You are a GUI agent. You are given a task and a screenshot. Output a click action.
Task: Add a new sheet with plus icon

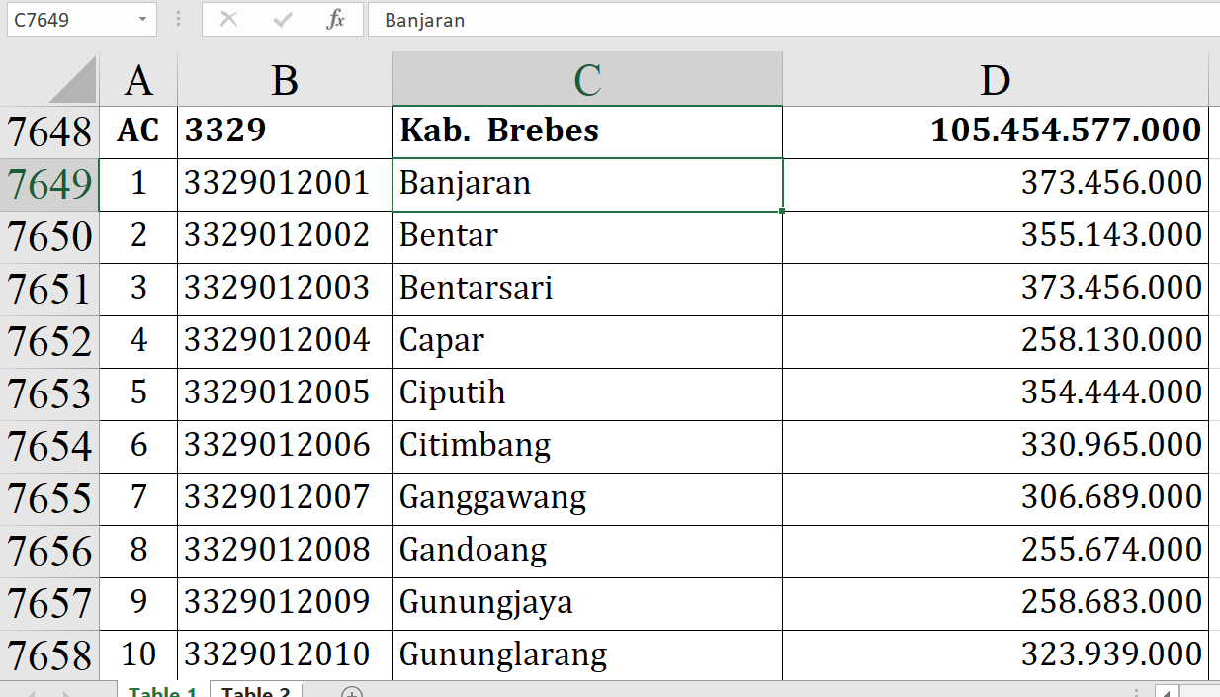[x=352, y=692]
